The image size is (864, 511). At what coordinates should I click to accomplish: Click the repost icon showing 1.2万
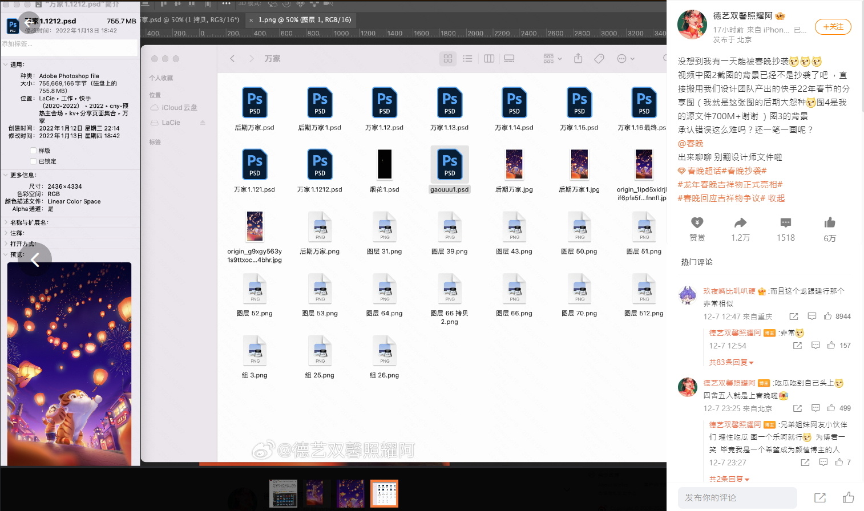[741, 223]
